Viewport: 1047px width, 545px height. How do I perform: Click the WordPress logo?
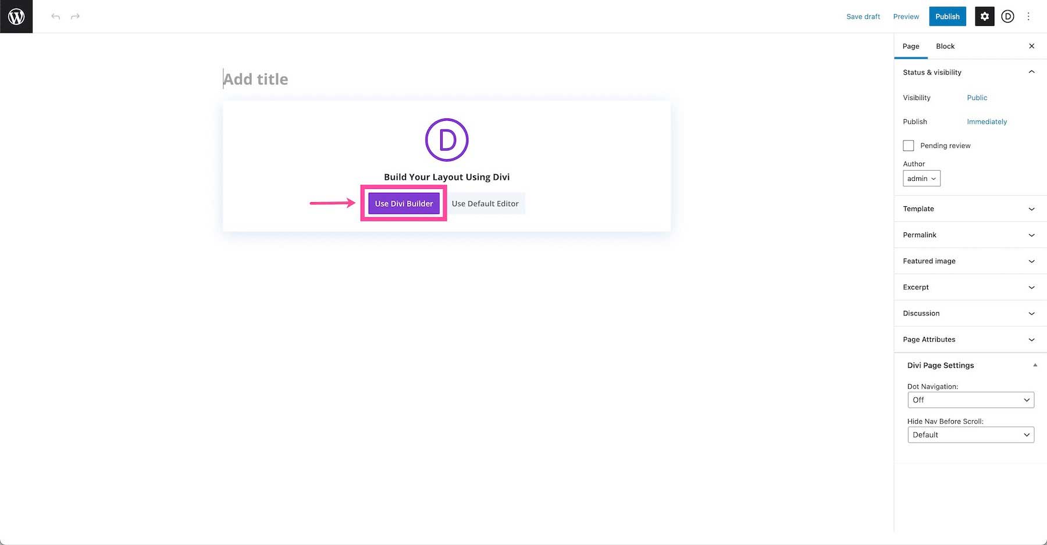pyautogui.click(x=16, y=16)
